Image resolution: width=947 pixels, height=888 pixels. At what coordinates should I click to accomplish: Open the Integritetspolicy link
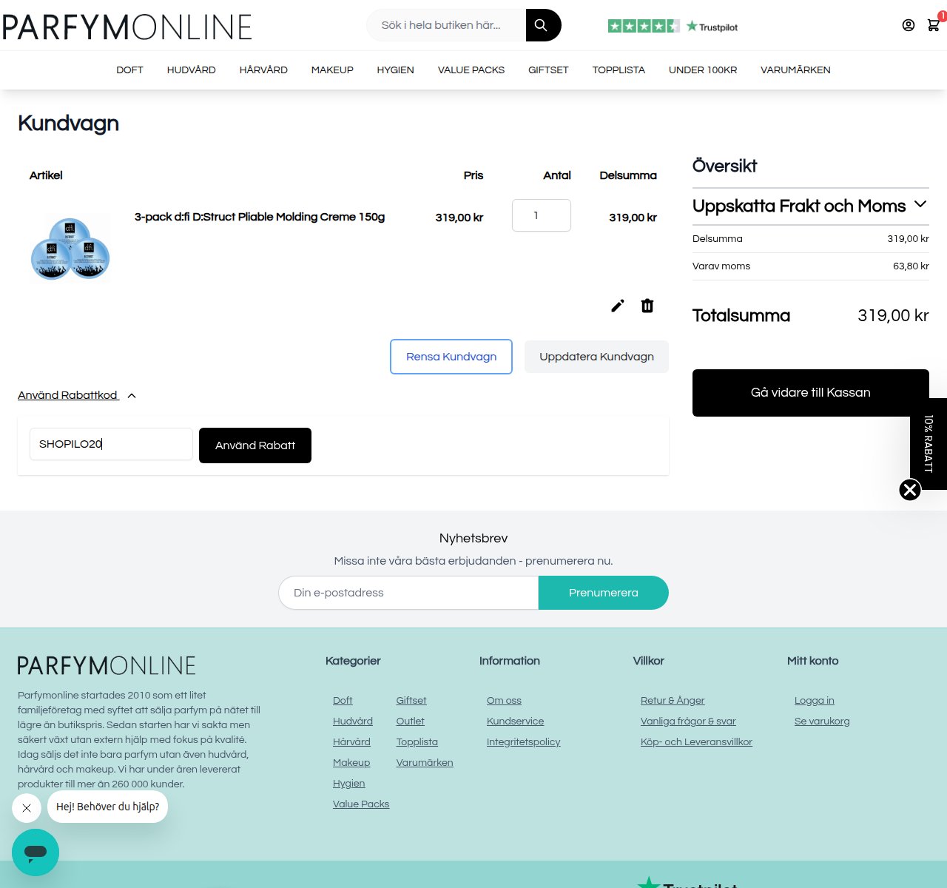[x=524, y=742]
